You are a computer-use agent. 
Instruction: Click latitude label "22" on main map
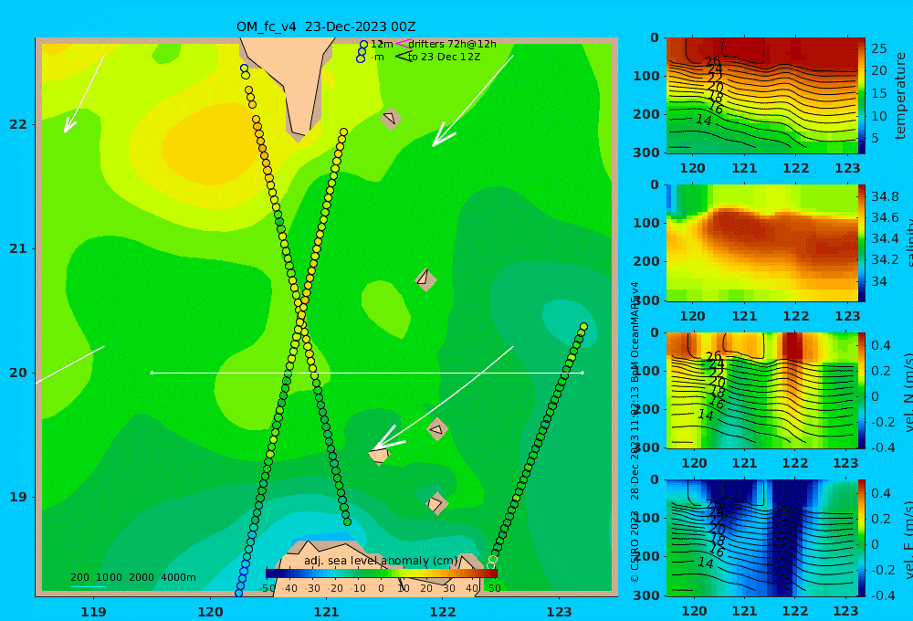[x=18, y=124]
